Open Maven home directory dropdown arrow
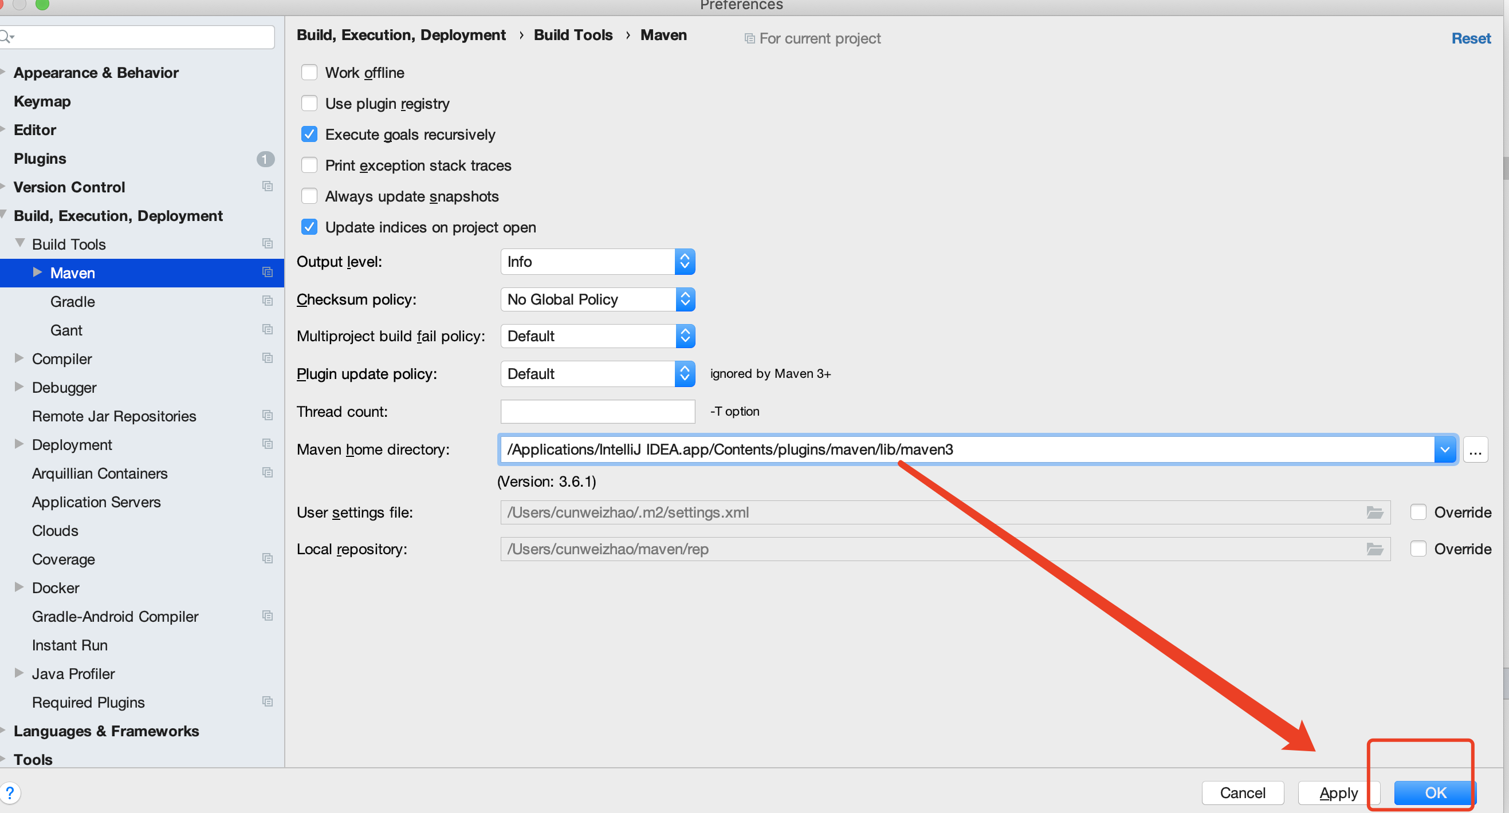This screenshot has width=1509, height=813. pos(1445,450)
